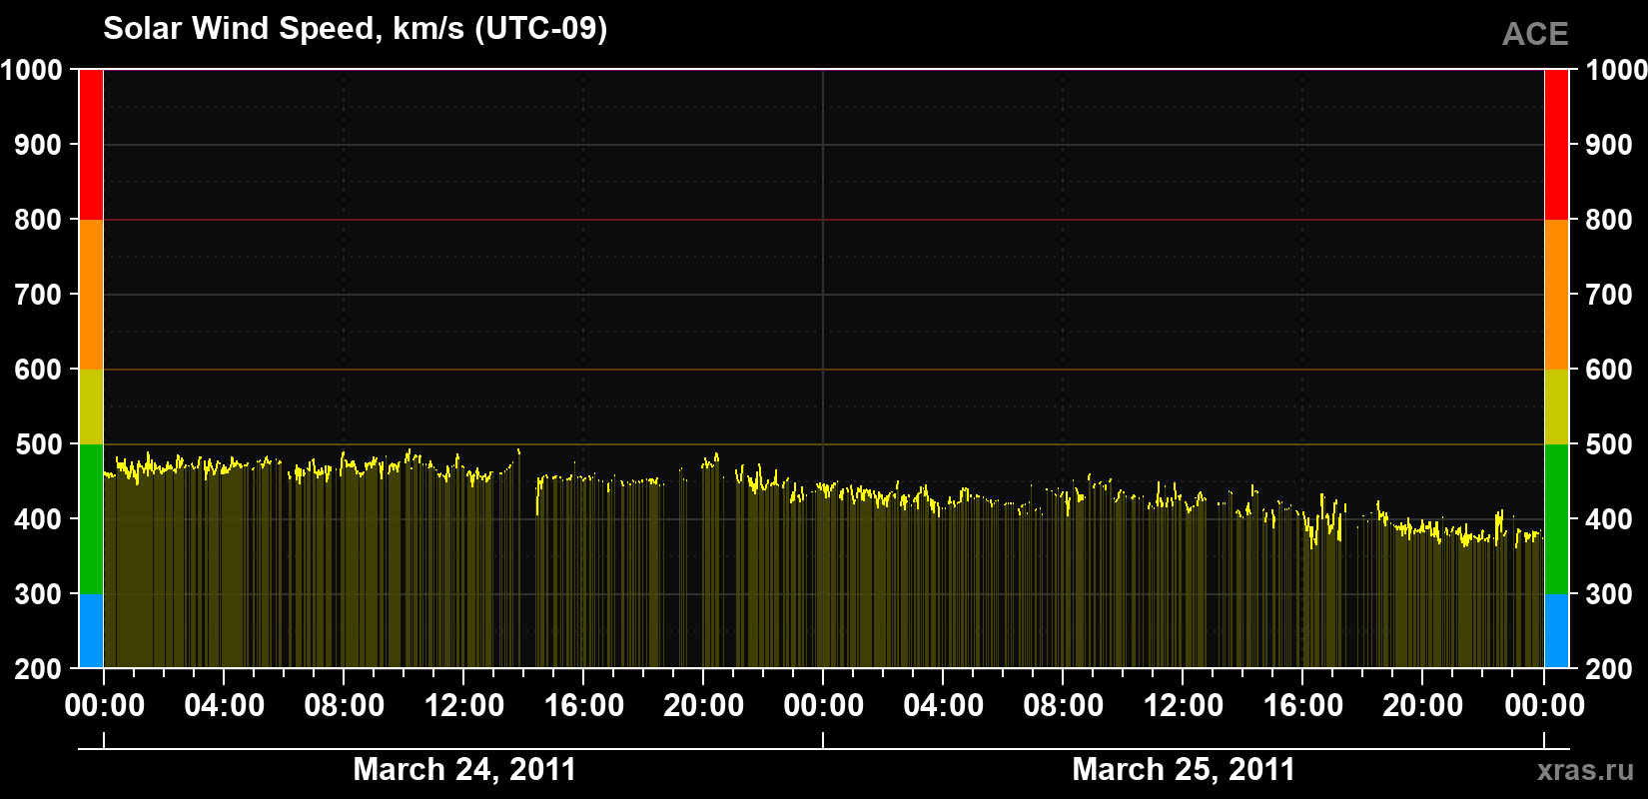Screen dimensions: 1648x799
Task: Click the "00:00" label where March 25 begins
Action: (x=824, y=706)
